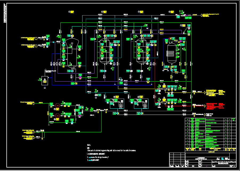Select the right vertical vessel of the pair
This screenshot has height=171, width=240.
(x=142, y=51)
